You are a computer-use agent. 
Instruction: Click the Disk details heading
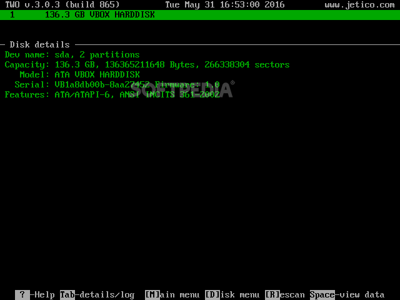39,44
